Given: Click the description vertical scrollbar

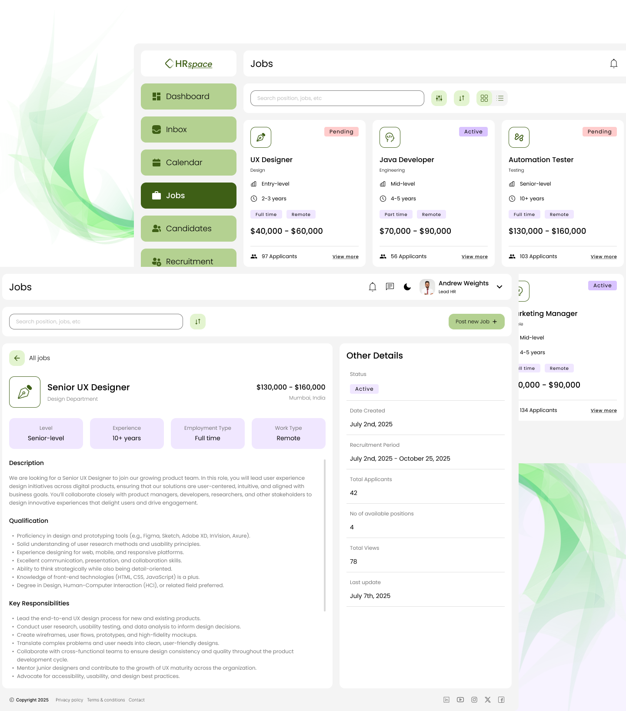Looking at the screenshot, I should point(325,535).
